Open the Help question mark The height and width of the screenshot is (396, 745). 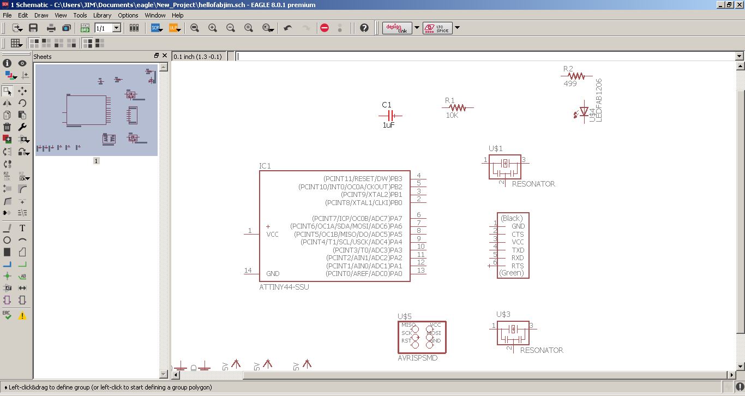tap(364, 28)
